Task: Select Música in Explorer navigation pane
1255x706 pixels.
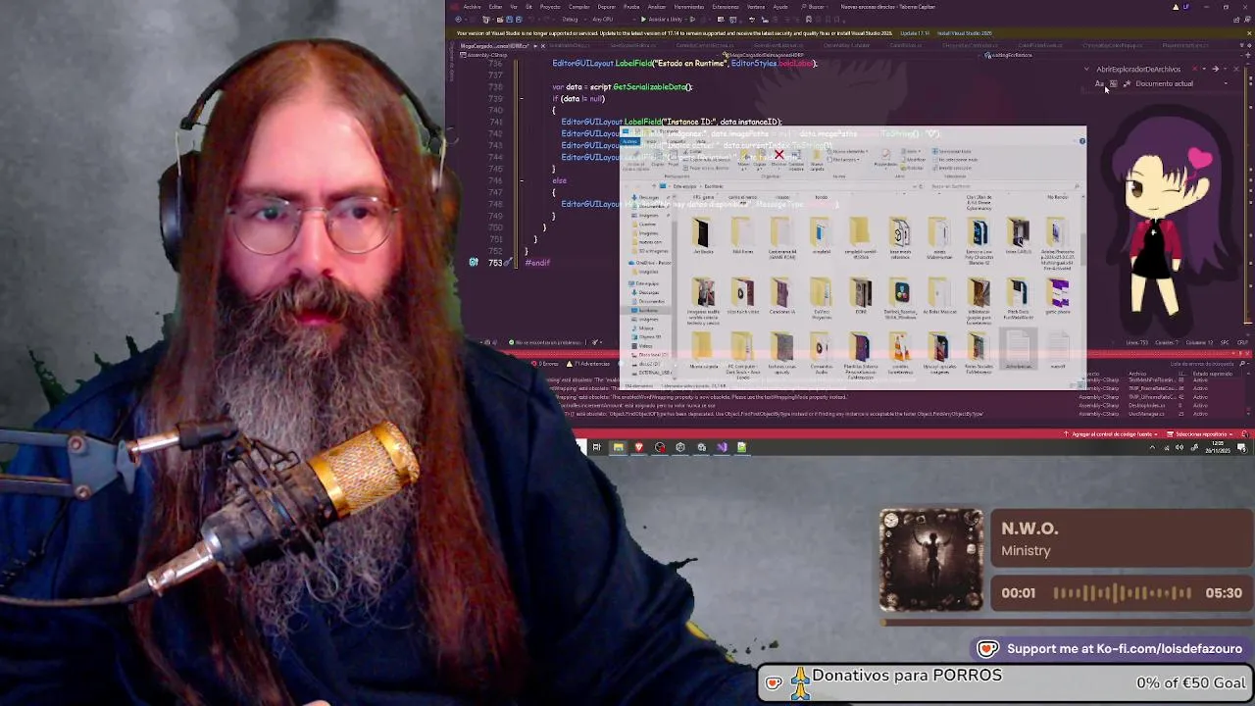Action: tap(645, 328)
